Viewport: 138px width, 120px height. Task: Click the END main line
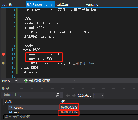(29, 72)
